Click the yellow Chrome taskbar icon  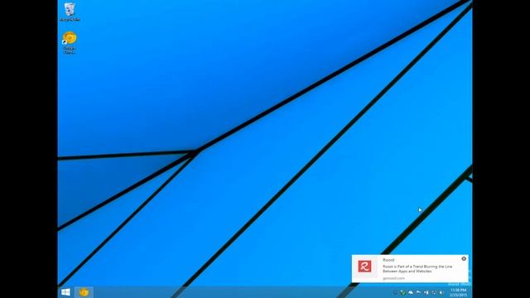[84, 292]
